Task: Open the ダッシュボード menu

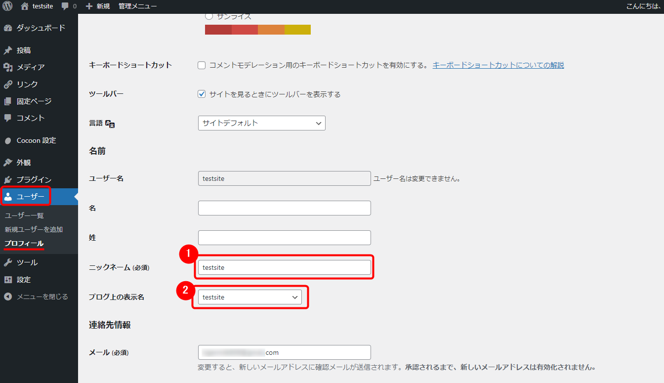Action: [39, 28]
